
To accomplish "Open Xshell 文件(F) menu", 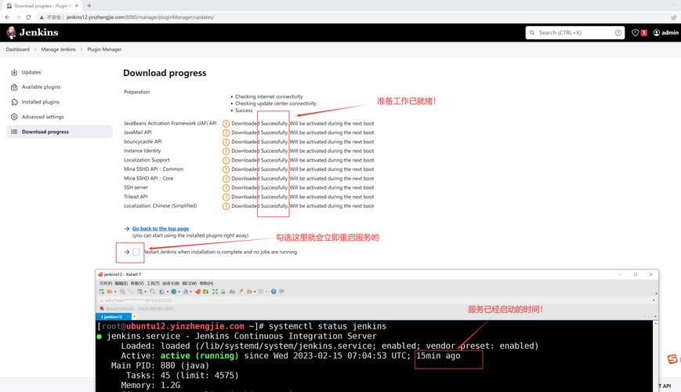I will [106, 283].
